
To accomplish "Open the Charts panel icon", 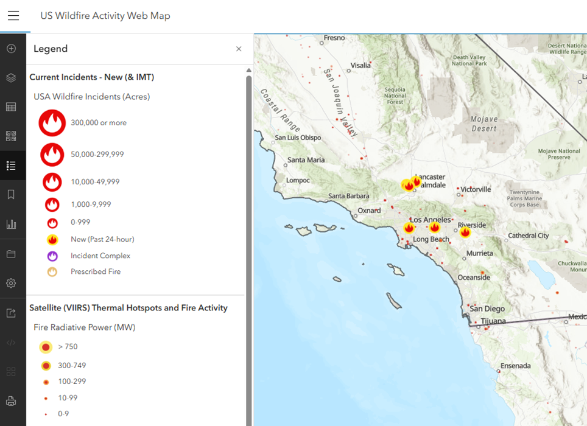I will click(x=12, y=223).
